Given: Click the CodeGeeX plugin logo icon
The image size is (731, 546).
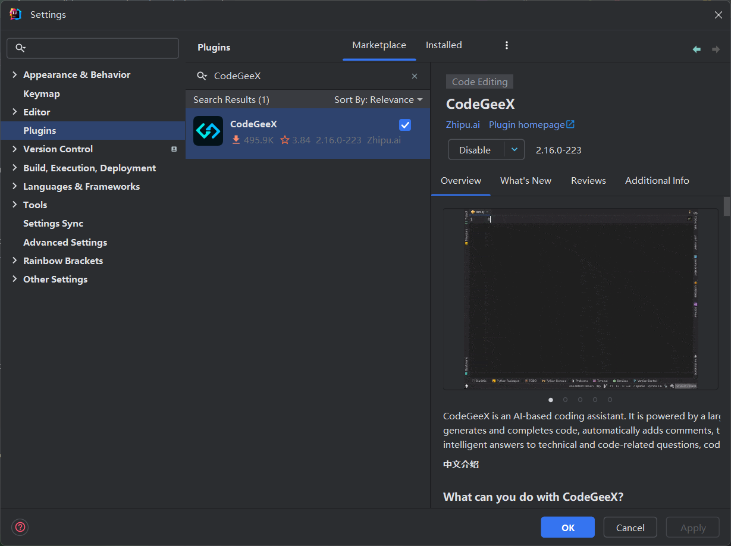Looking at the screenshot, I should click(208, 131).
